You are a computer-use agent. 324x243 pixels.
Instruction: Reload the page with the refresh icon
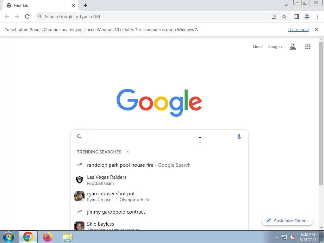pos(27,16)
